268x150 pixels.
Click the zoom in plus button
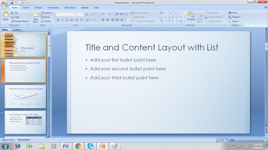pos(260,140)
